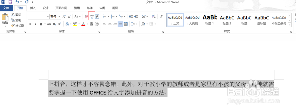Sort text with A-Z icon

154,16
